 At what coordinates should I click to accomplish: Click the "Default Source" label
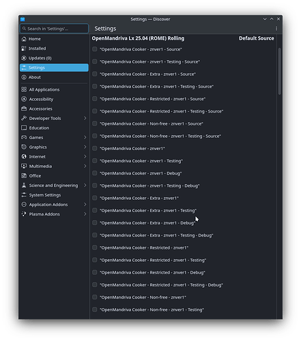click(x=257, y=38)
